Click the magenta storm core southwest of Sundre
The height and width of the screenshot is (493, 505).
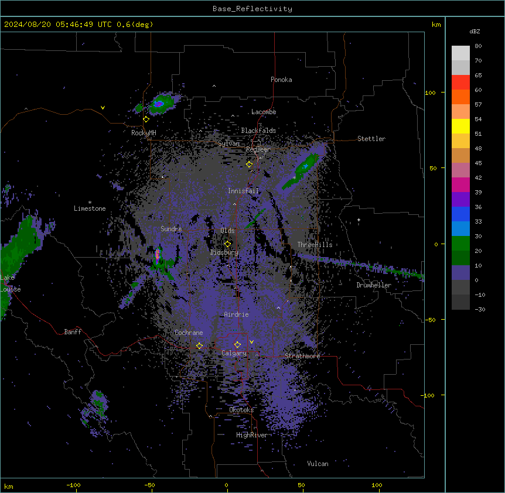pyautogui.click(x=158, y=254)
